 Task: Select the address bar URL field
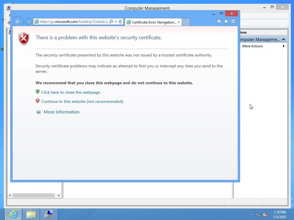click(74, 22)
